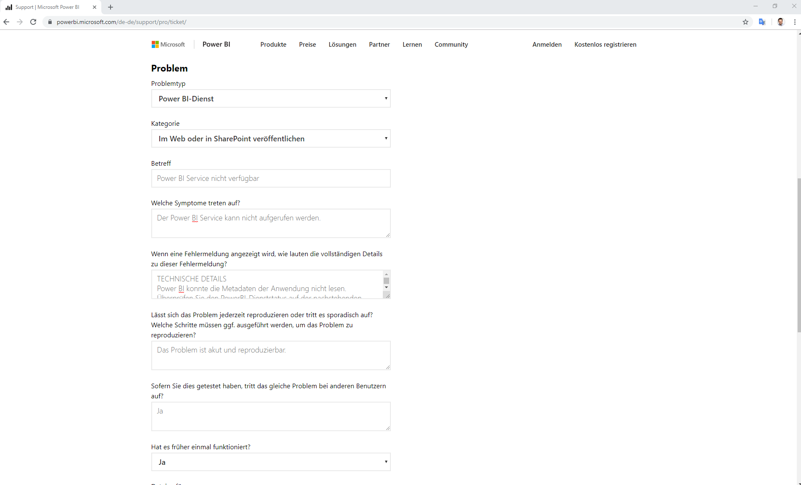Open the Chrome profile avatar
The height and width of the screenshot is (485, 801).
(781, 22)
